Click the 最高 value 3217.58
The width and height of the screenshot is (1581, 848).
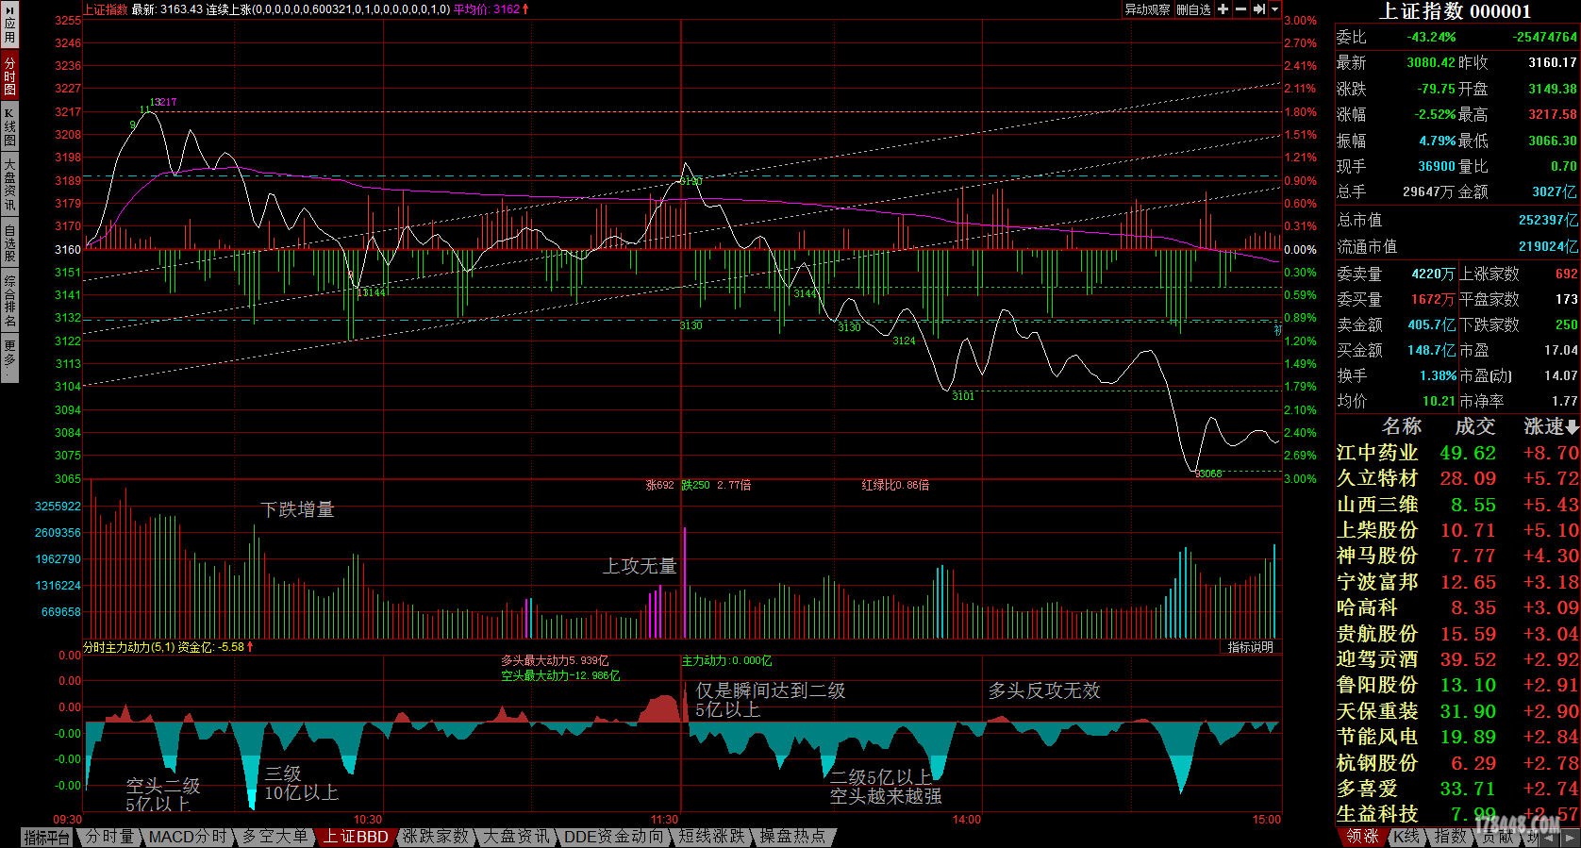[1553, 114]
